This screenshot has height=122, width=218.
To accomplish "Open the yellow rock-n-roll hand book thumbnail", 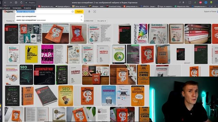I will 31,54.
